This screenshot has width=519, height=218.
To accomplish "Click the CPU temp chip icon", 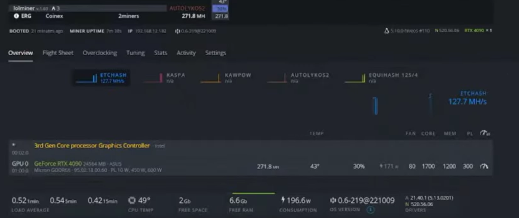I will coord(132,200).
